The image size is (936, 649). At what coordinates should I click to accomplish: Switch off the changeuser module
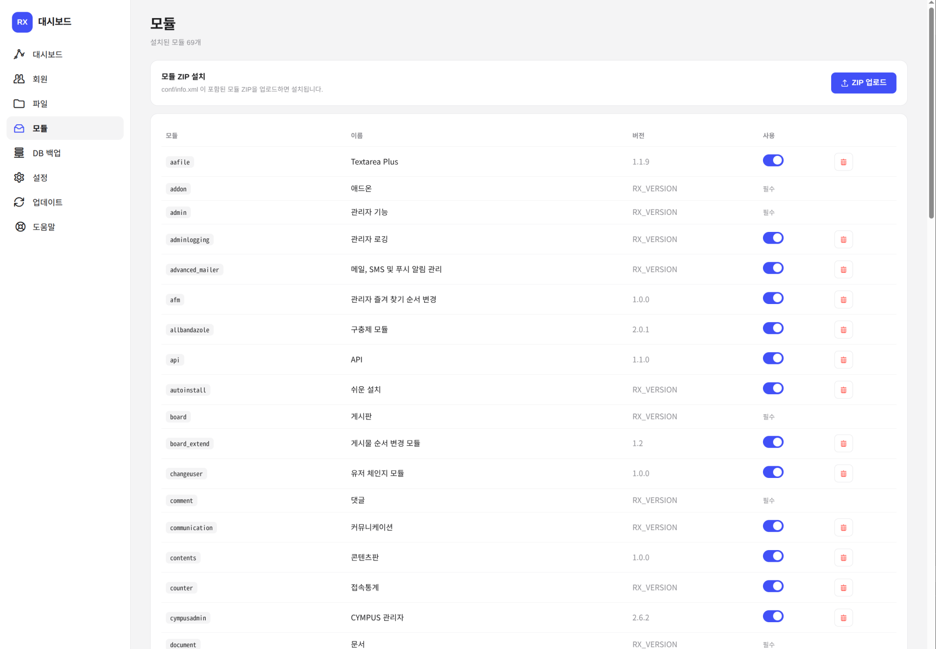(x=773, y=472)
